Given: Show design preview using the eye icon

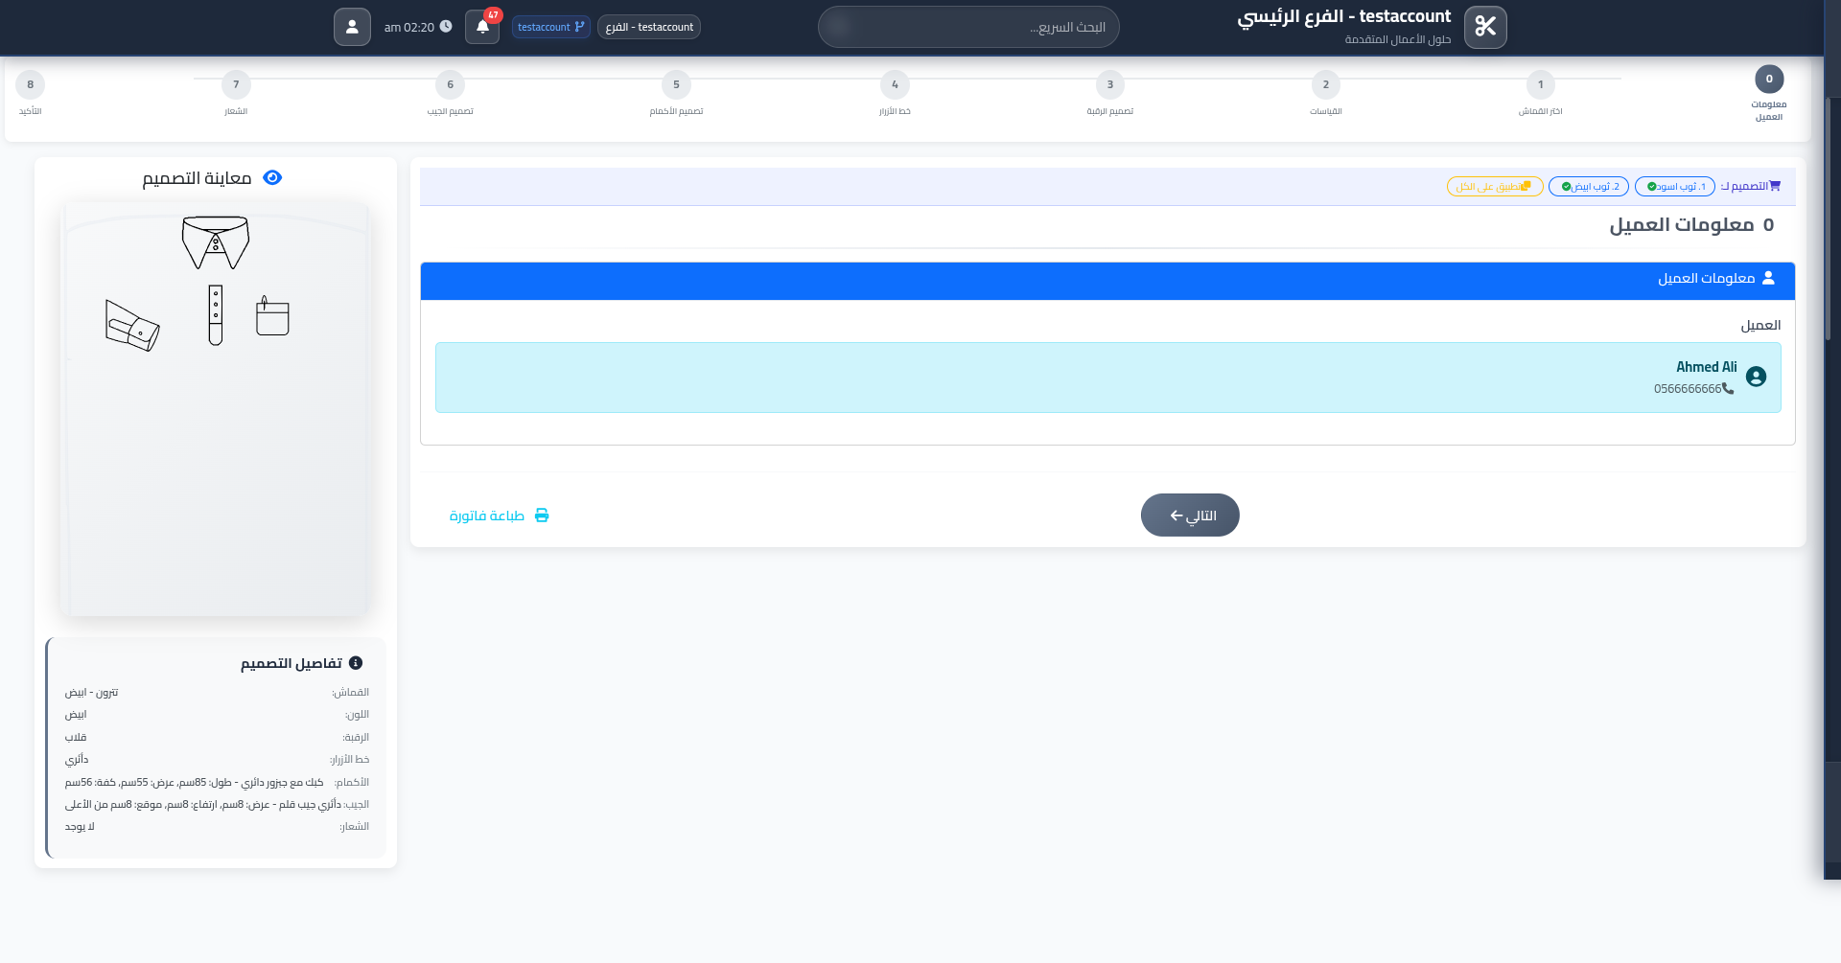Looking at the screenshot, I should [271, 177].
